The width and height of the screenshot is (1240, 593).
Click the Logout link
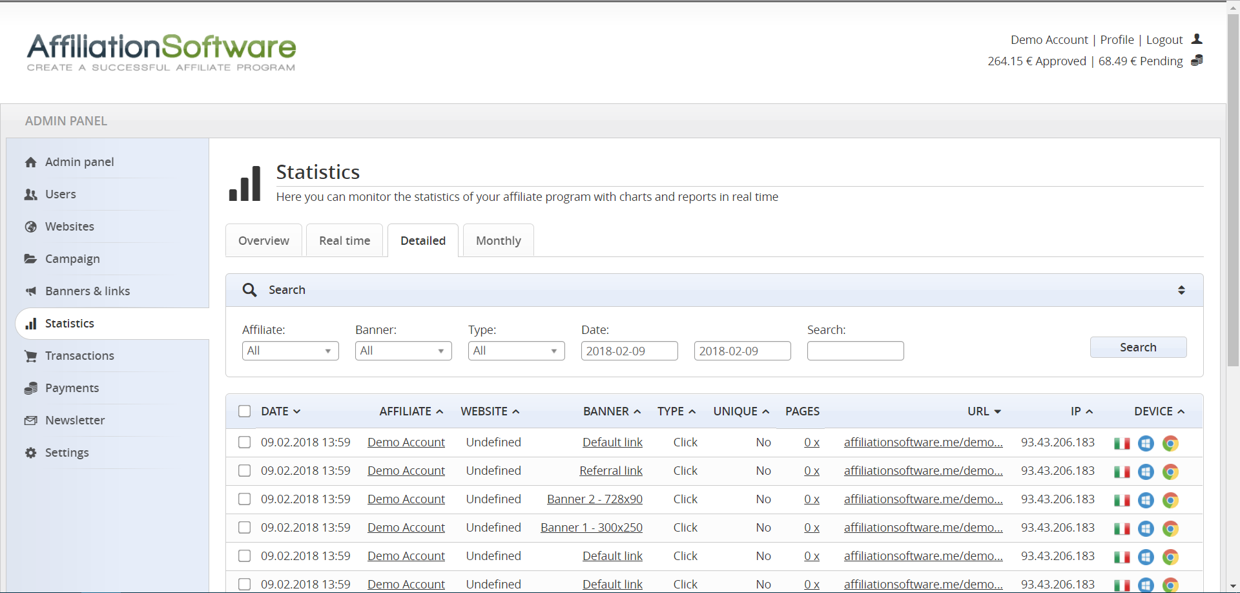tap(1164, 40)
